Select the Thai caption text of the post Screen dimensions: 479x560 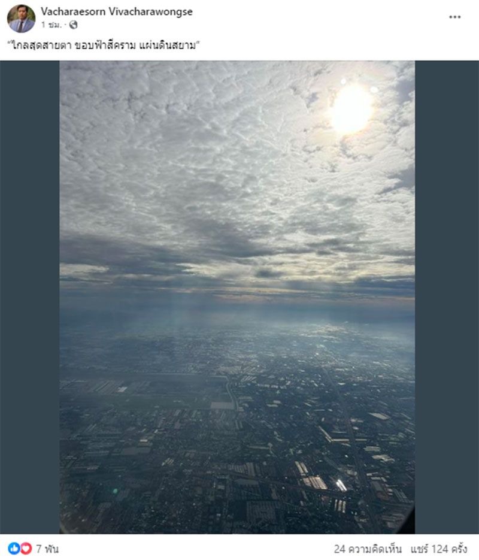(104, 46)
